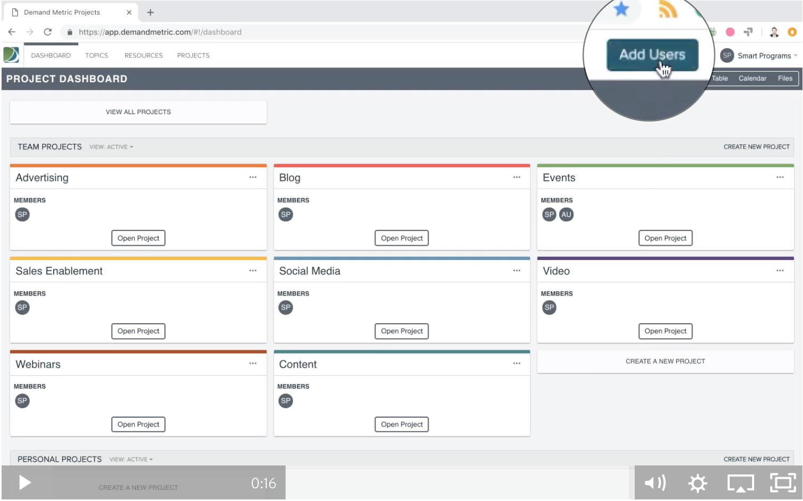
Task: Open Blog project options menu
Action: (x=517, y=177)
